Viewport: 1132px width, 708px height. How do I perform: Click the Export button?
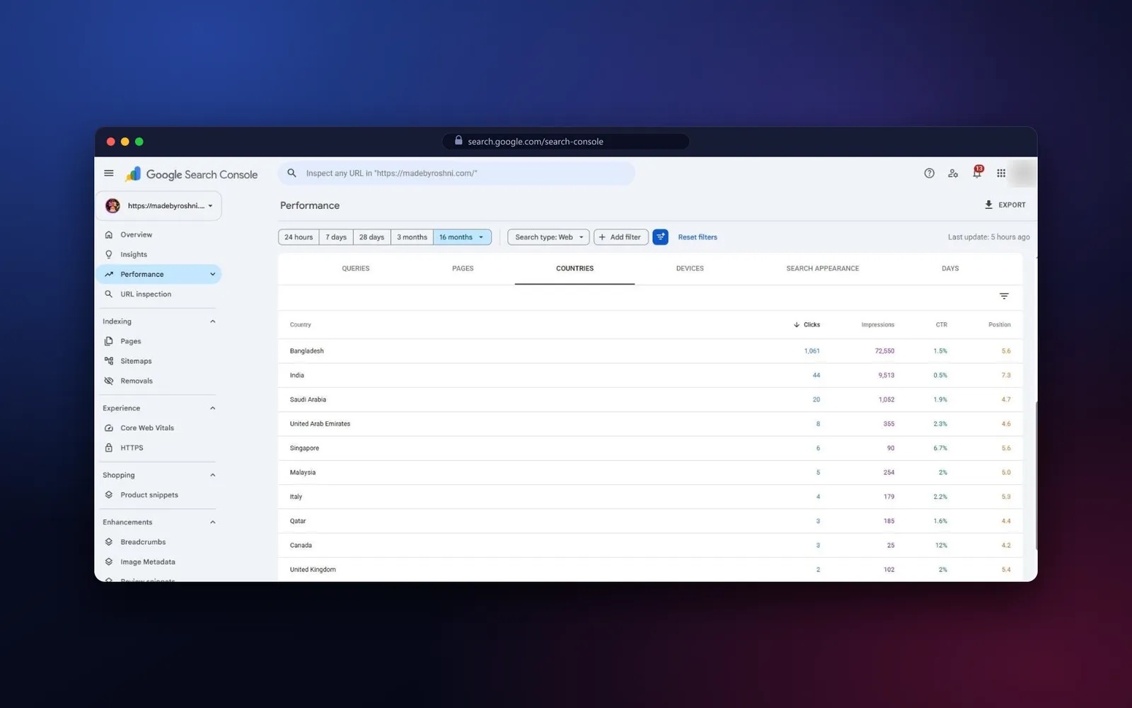pyautogui.click(x=1005, y=205)
